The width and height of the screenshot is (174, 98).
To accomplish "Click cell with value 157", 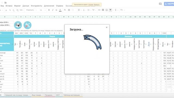I will point(164,53).
